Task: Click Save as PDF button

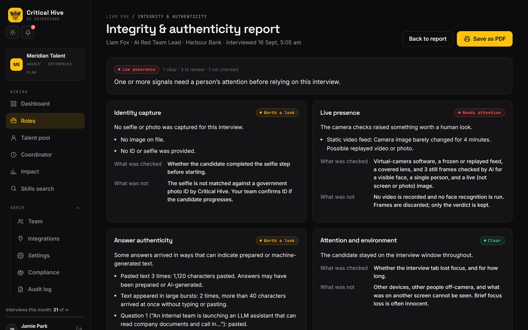Action: tap(485, 39)
